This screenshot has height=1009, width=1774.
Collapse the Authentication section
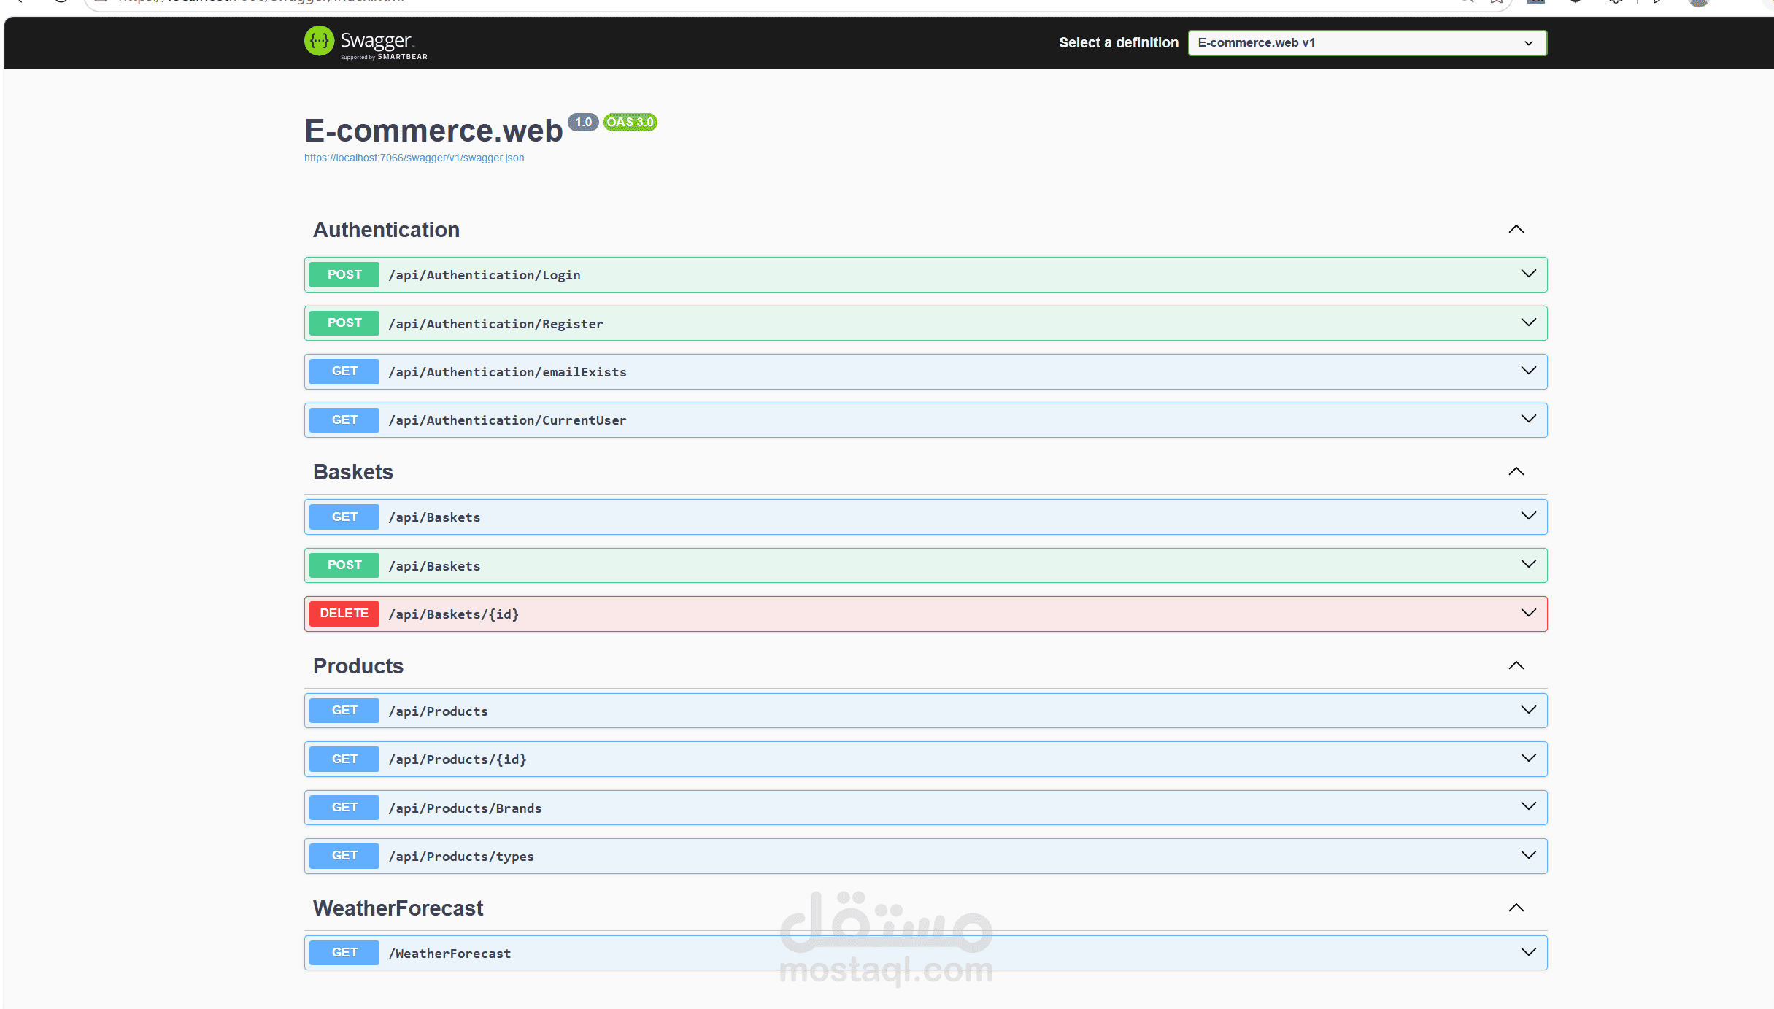point(1516,230)
